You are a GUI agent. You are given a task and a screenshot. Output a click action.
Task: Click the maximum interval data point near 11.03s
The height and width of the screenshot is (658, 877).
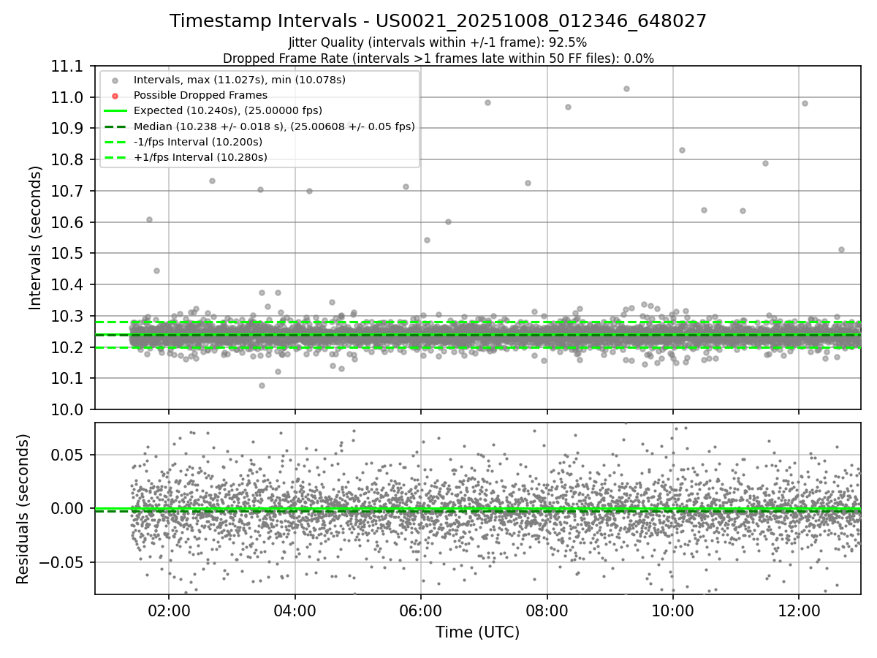(626, 88)
